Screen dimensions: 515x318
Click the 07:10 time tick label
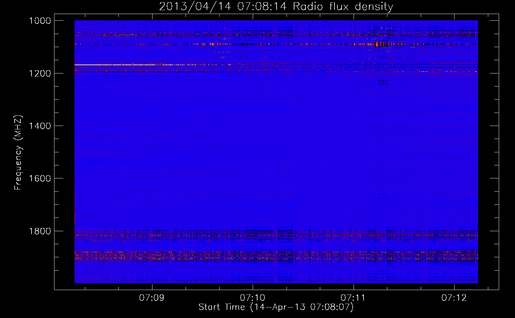253,298
